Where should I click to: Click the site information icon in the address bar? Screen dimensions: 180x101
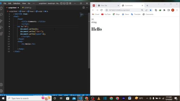click(107, 10)
